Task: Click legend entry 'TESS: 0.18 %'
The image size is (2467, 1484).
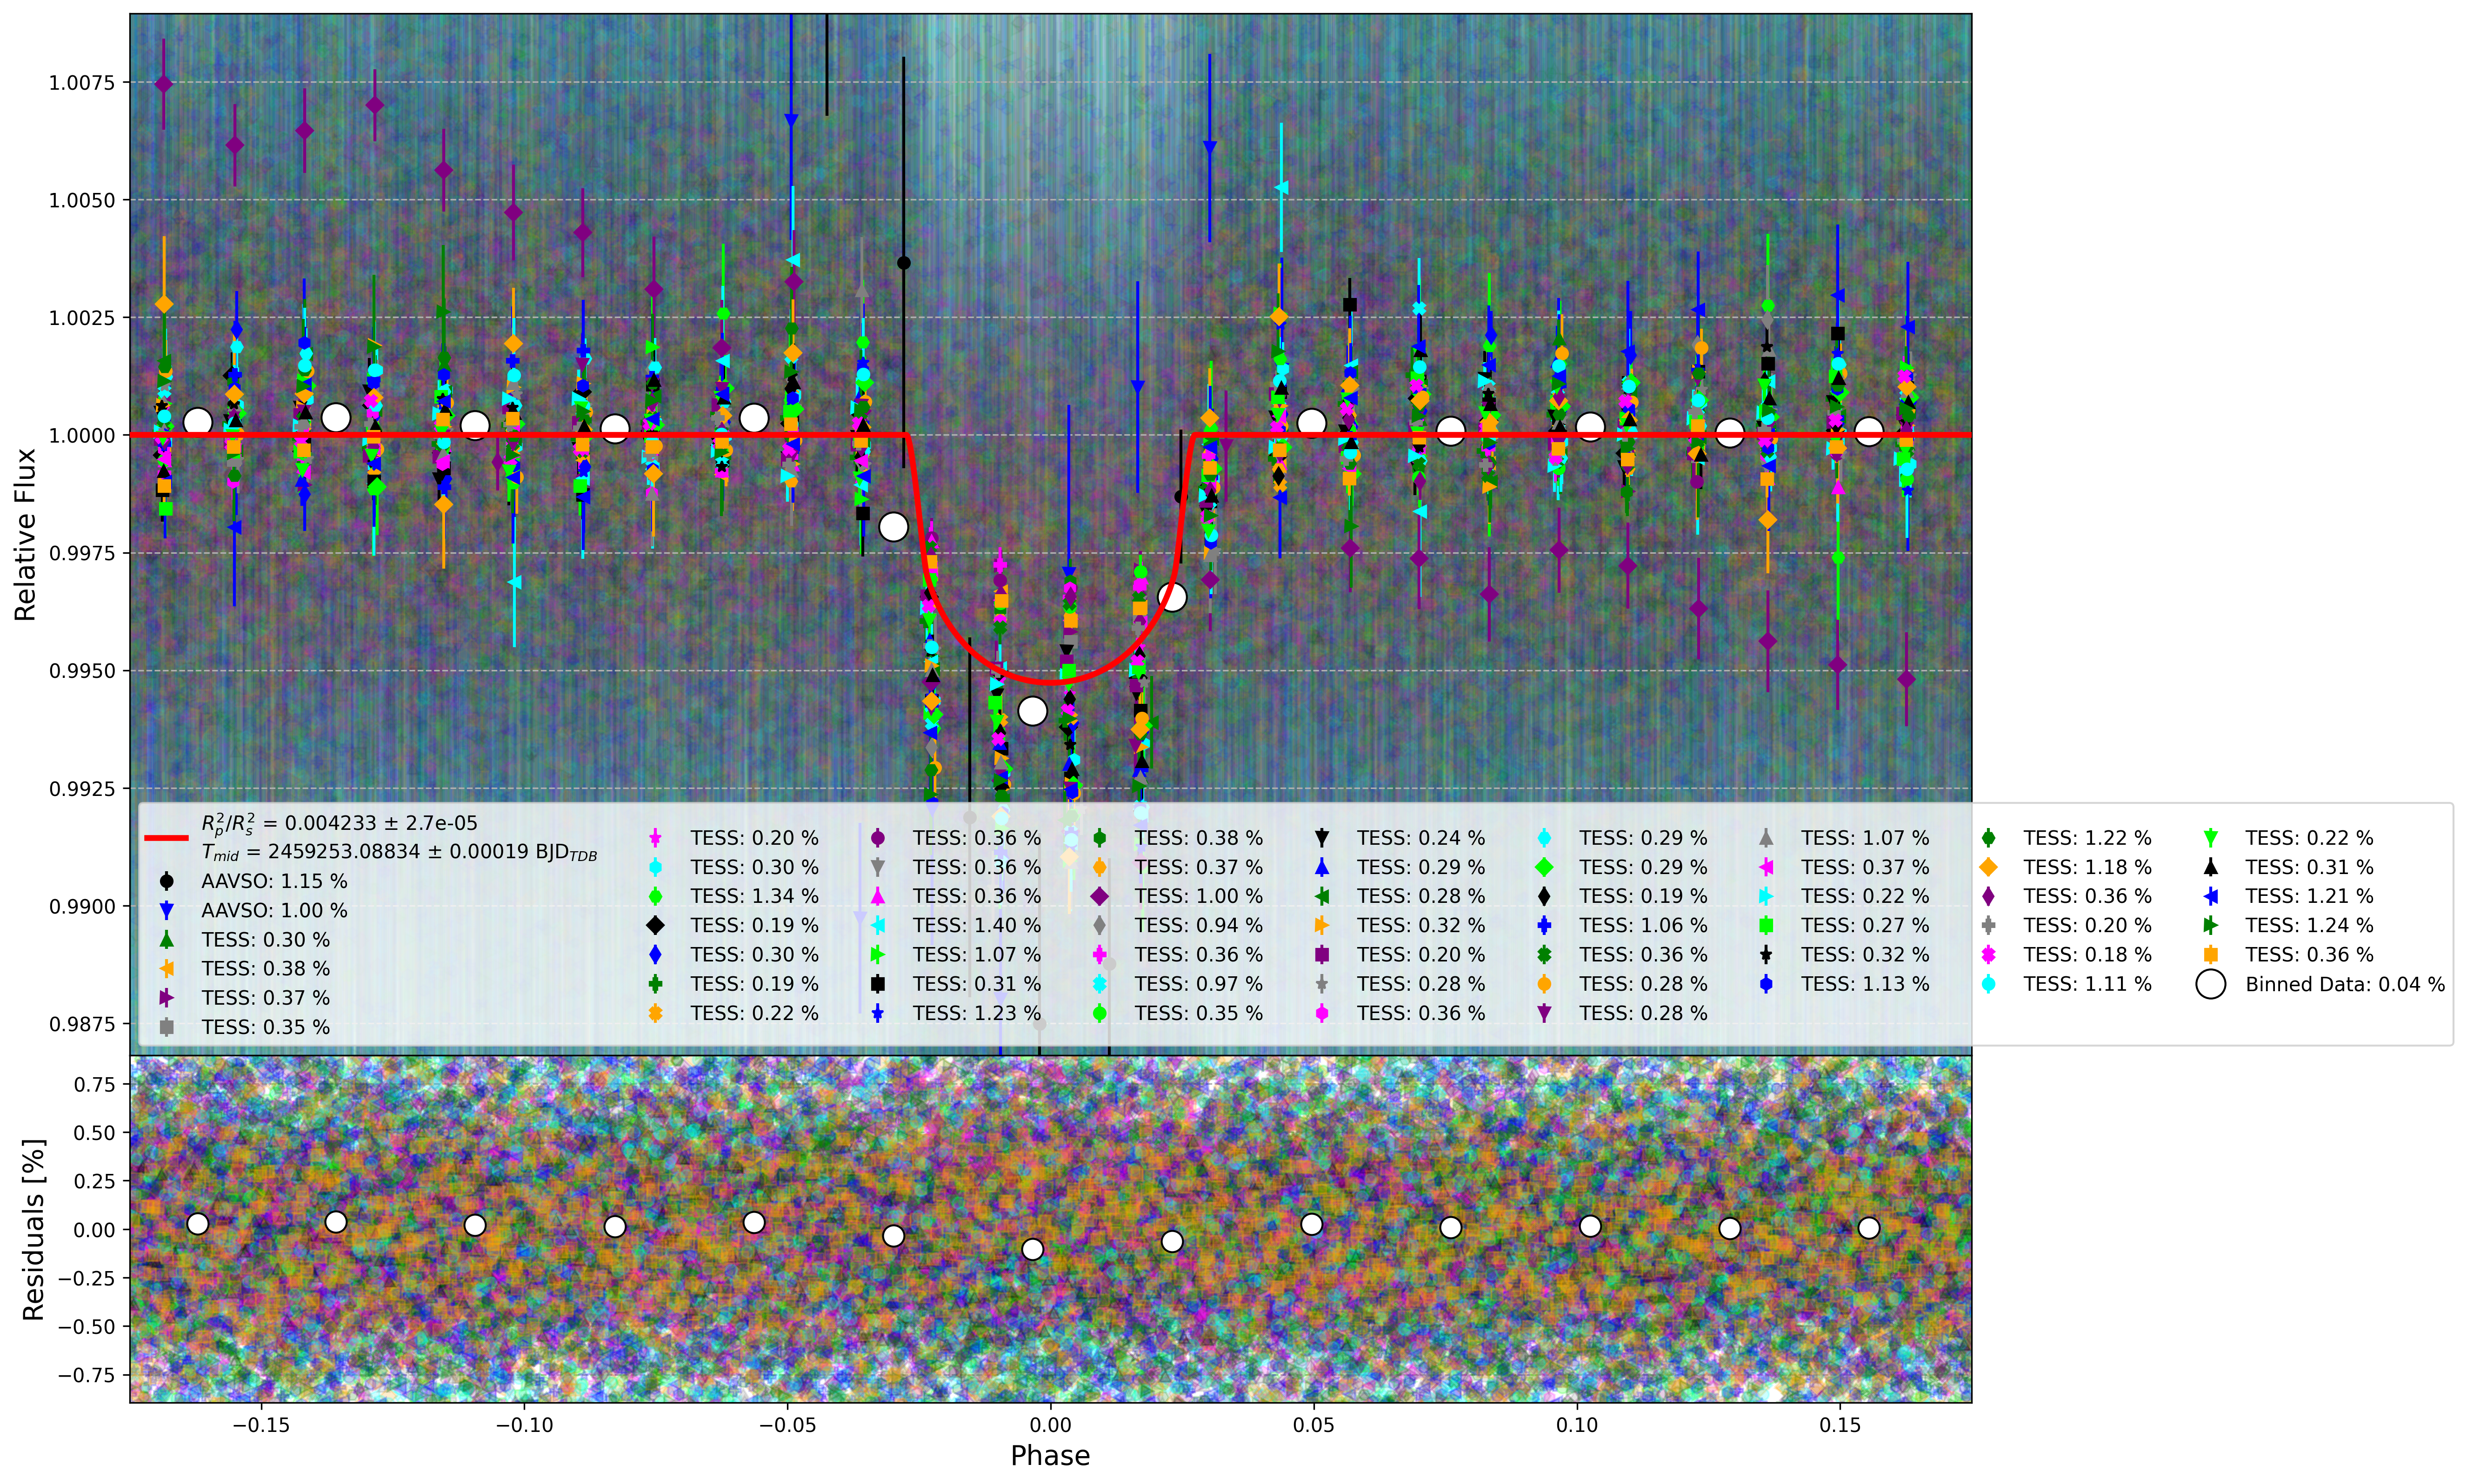Action: (2088, 955)
